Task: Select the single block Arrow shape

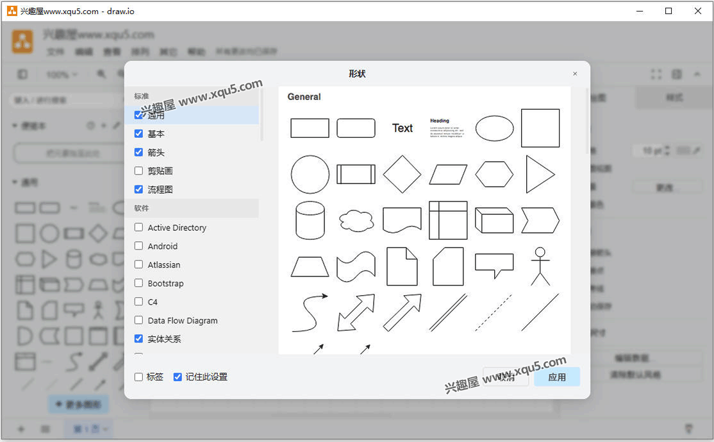Action: pyautogui.click(x=402, y=313)
